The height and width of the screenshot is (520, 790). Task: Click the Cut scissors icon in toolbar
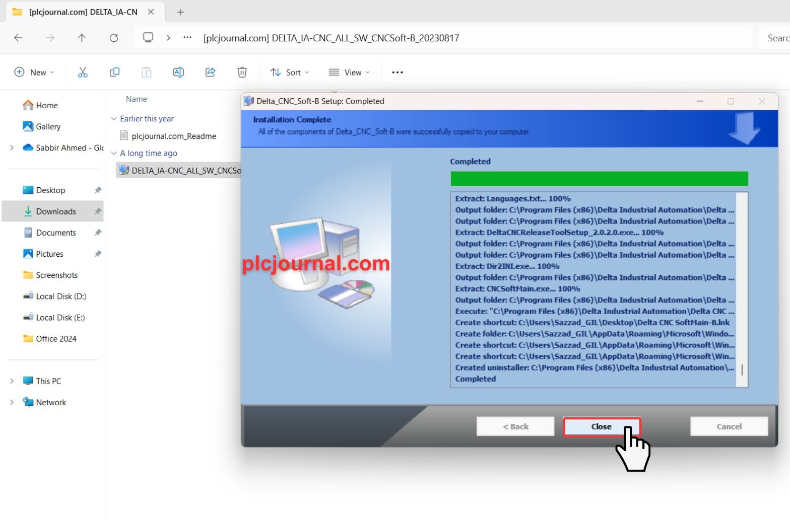point(83,72)
